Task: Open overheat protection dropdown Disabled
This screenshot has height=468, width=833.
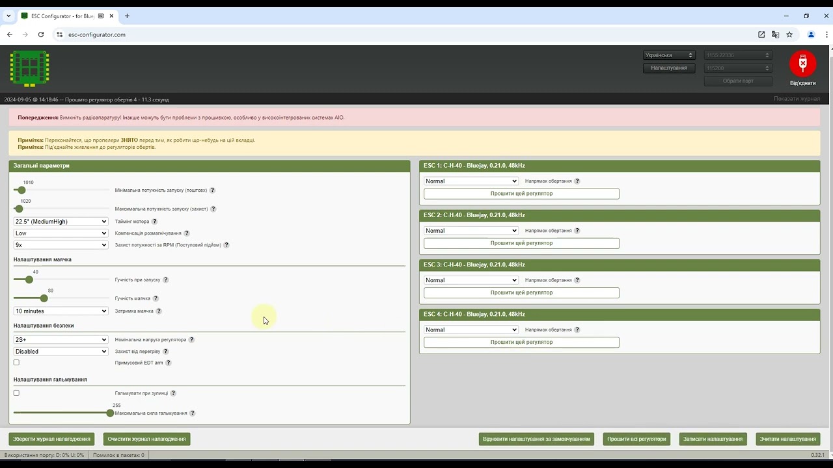Action: (61, 352)
